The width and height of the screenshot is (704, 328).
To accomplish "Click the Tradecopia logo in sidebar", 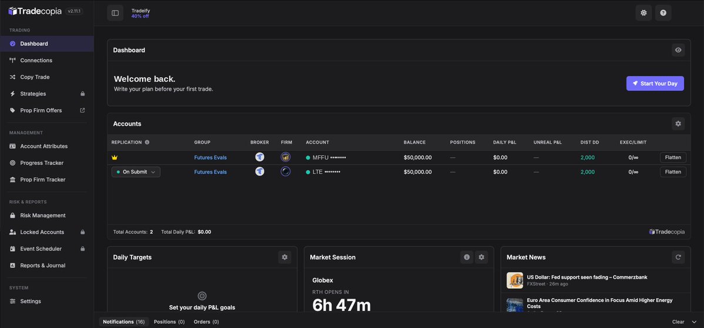I will 35,11.
